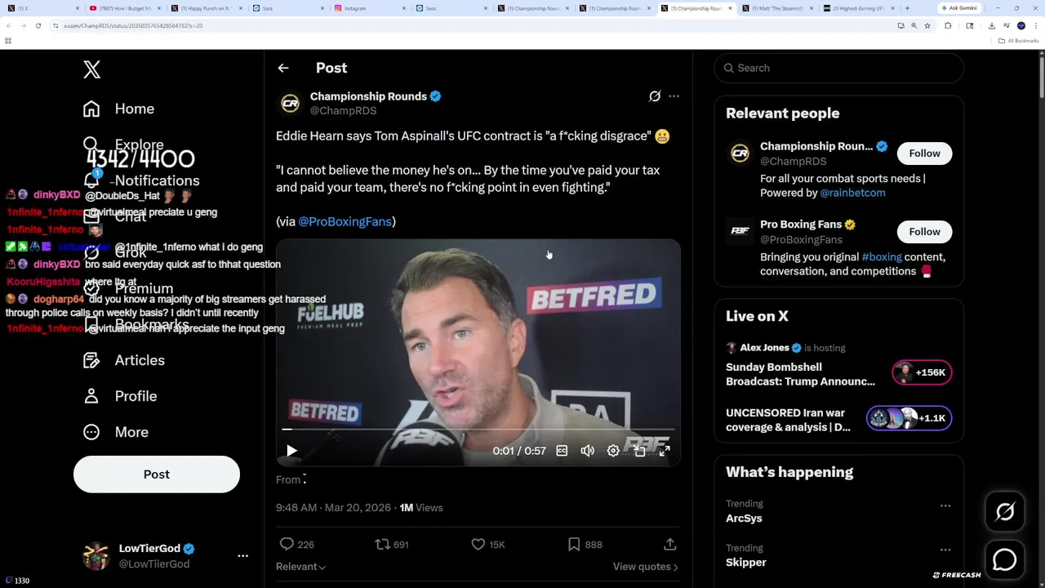This screenshot has height=588, width=1045.
Task: Follow Pro Boxing Fans
Action: coord(924,232)
